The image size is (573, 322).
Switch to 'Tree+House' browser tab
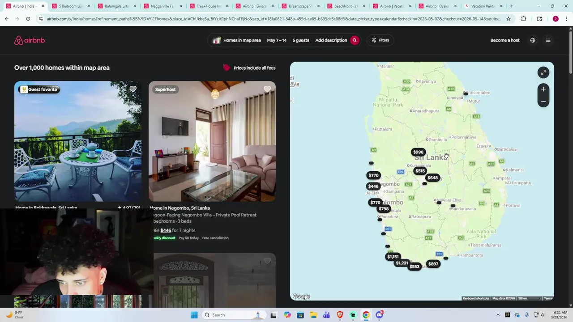point(209,6)
